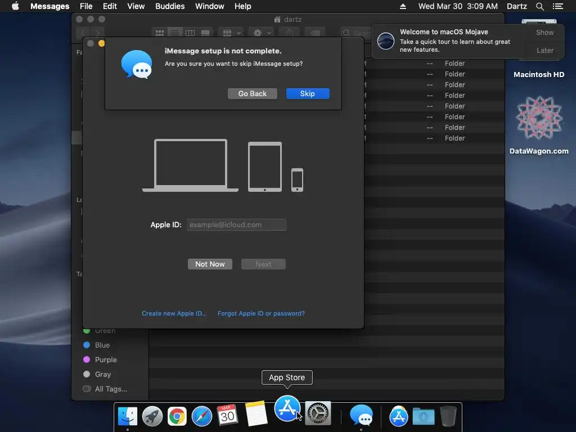Screen dimensions: 576x432
Task: Open the View menu
Action: tap(136, 6)
